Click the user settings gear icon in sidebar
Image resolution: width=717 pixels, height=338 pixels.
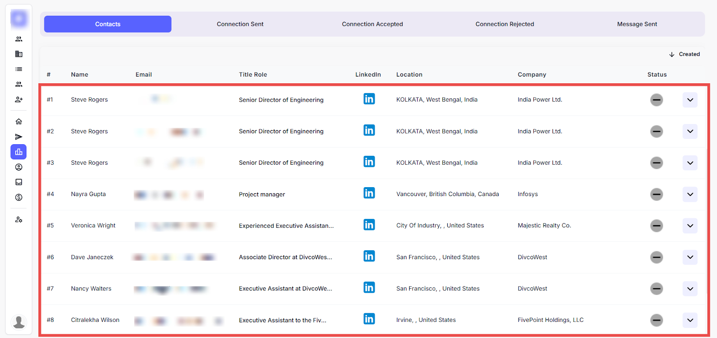click(19, 220)
